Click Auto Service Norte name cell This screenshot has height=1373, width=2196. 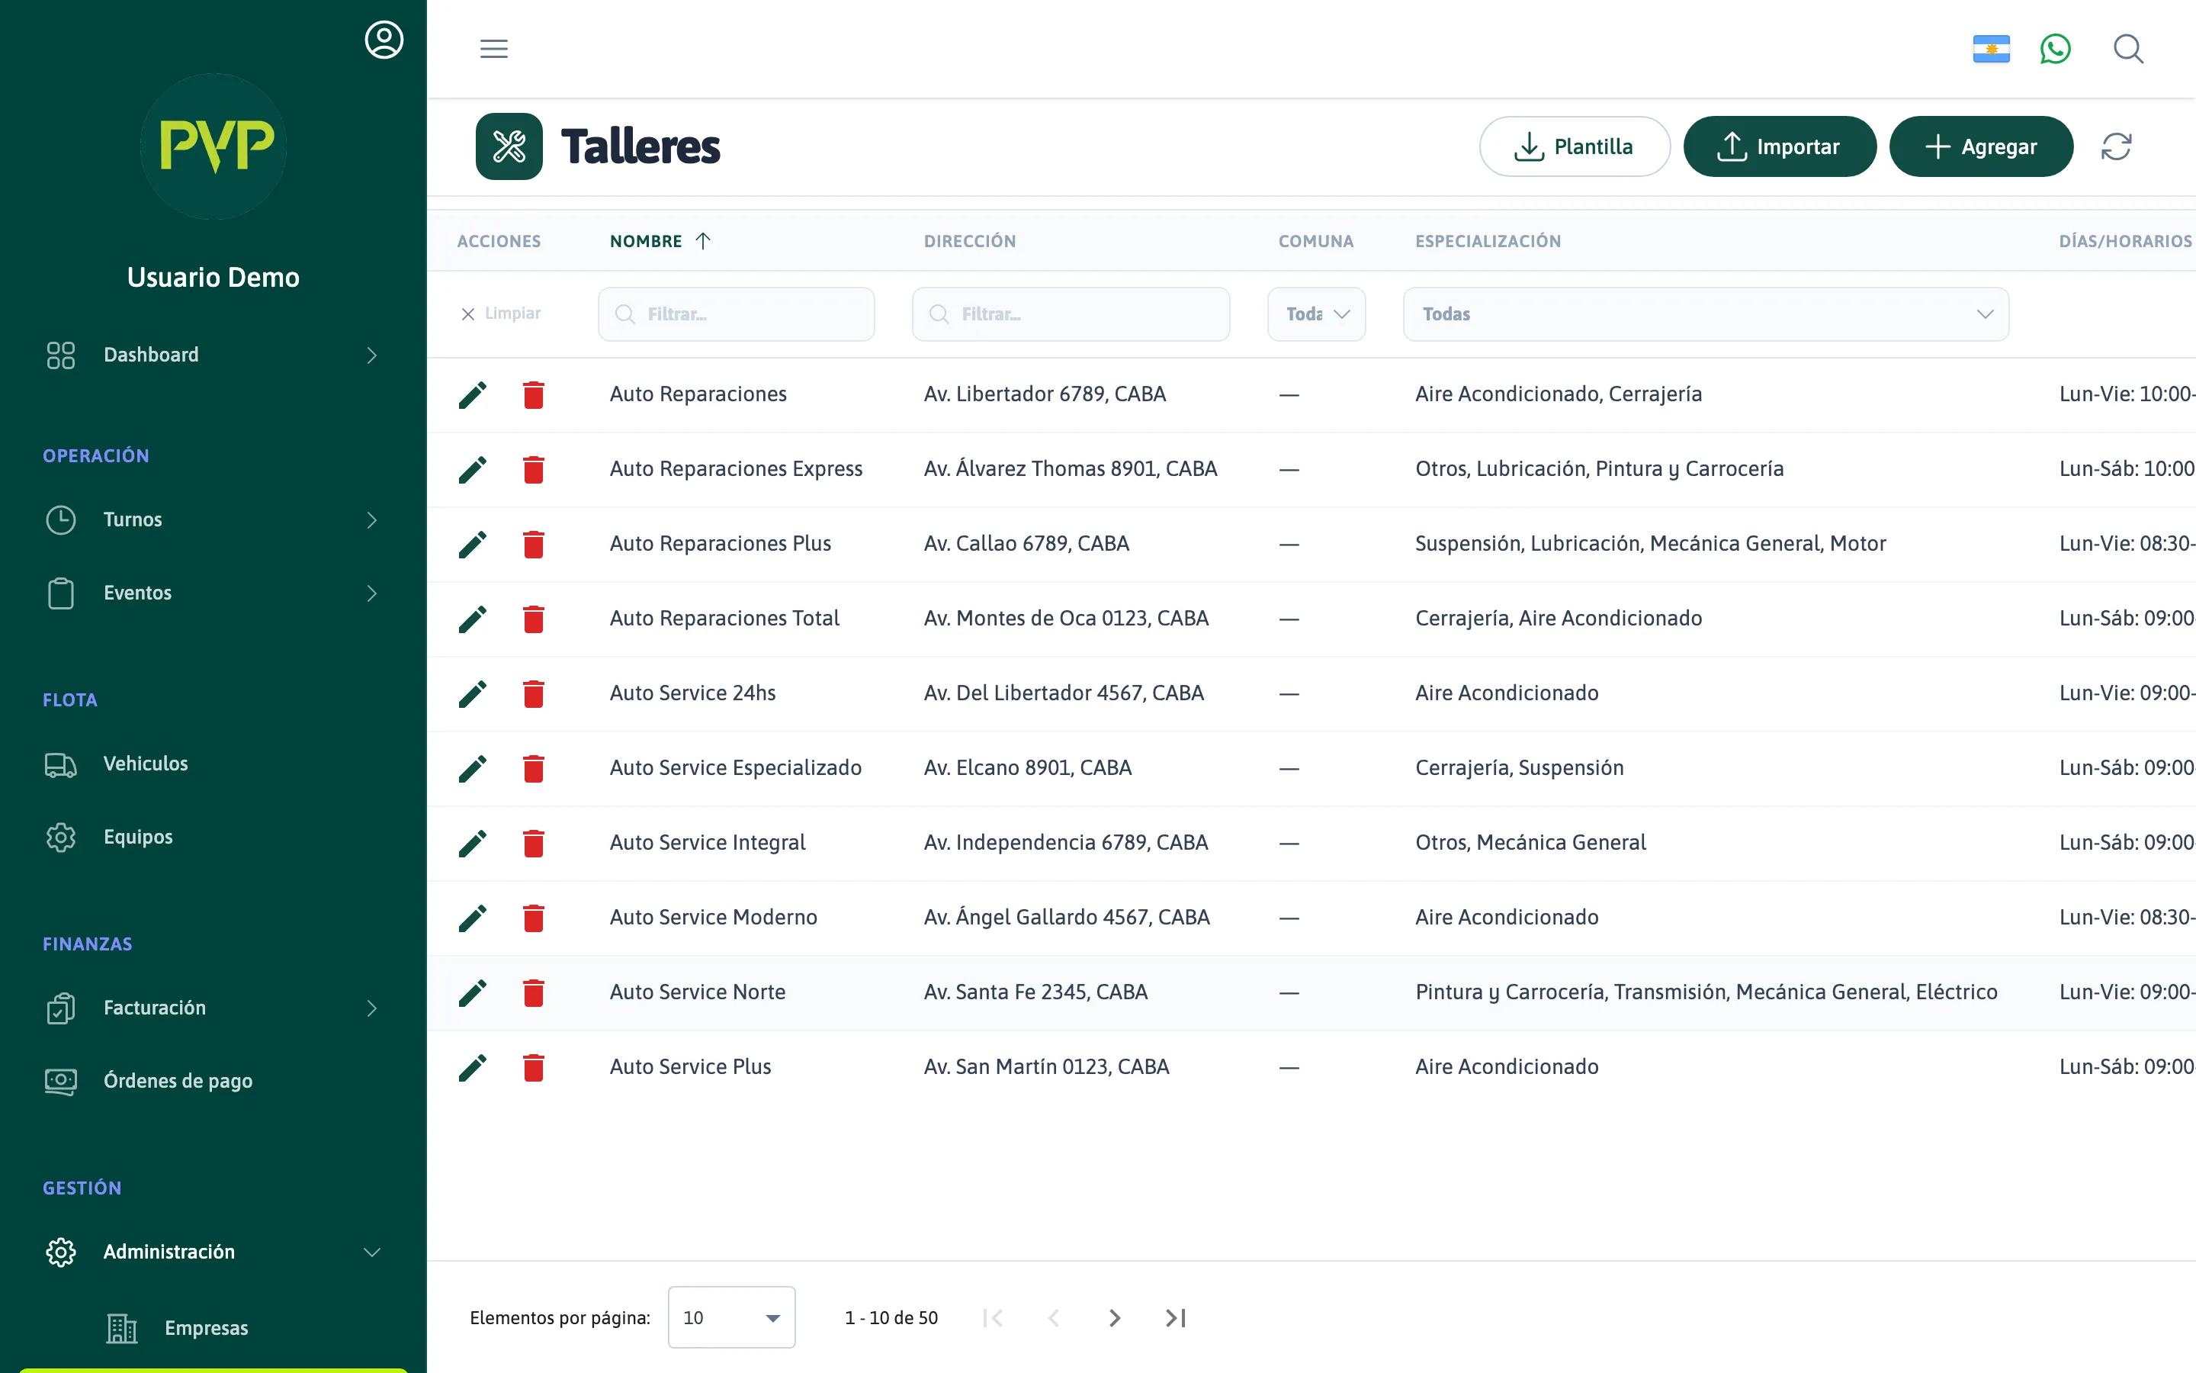(697, 992)
